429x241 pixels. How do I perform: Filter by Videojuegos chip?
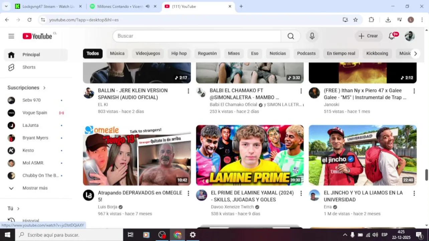click(x=148, y=54)
